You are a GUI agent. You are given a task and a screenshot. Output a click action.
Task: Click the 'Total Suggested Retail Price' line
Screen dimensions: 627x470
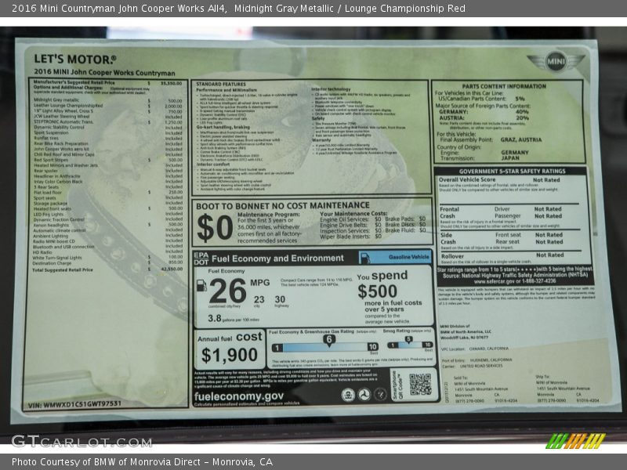point(107,269)
